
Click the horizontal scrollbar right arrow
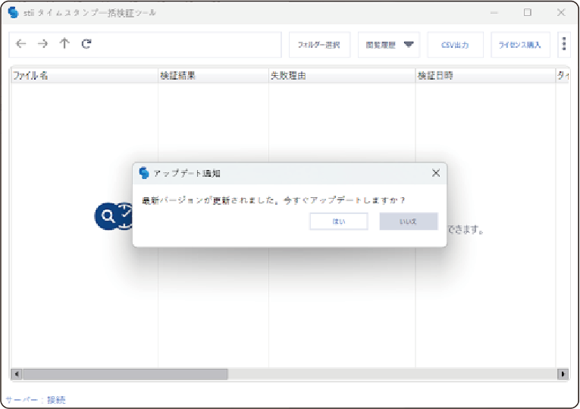[x=563, y=374]
